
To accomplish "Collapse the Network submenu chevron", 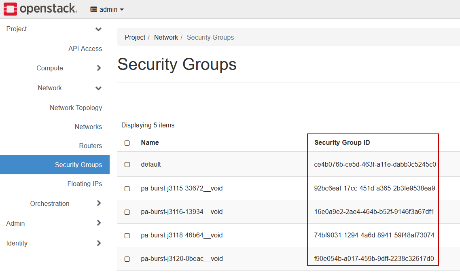I will (x=98, y=88).
